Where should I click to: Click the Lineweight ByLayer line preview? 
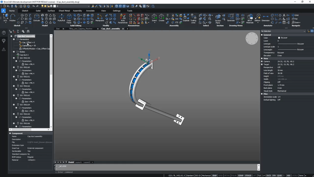click(x=287, y=50)
